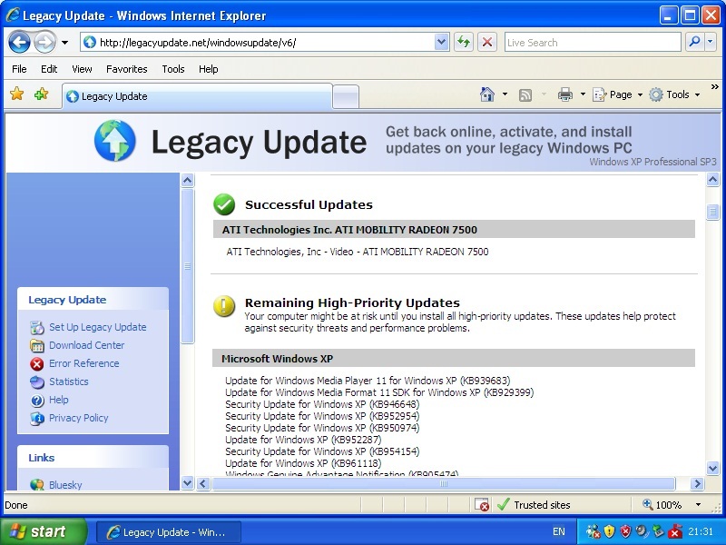This screenshot has width=726, height=545.
Task: Open the Download Center link
Action: [x=86, y=345]
